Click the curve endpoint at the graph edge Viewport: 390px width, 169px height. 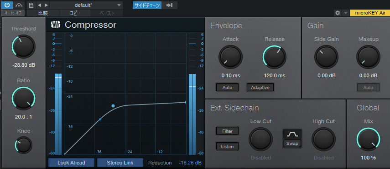[x=186, y=102]
